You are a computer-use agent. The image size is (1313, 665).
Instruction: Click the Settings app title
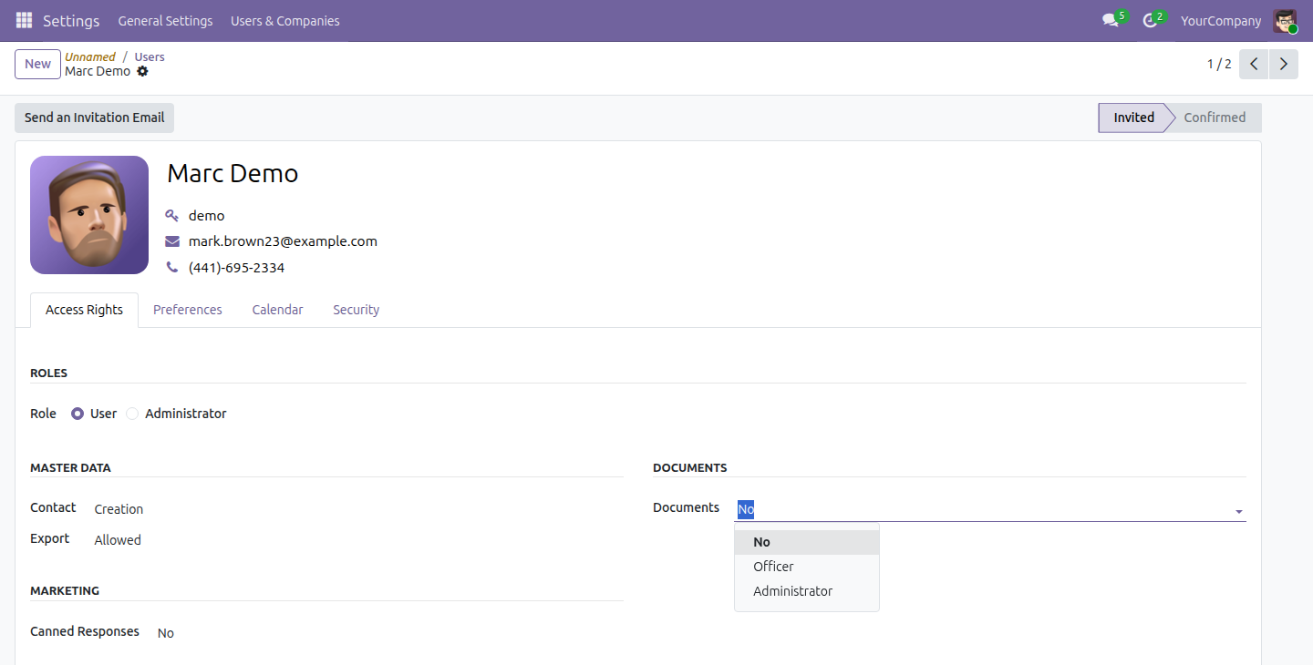click(71, 21)
